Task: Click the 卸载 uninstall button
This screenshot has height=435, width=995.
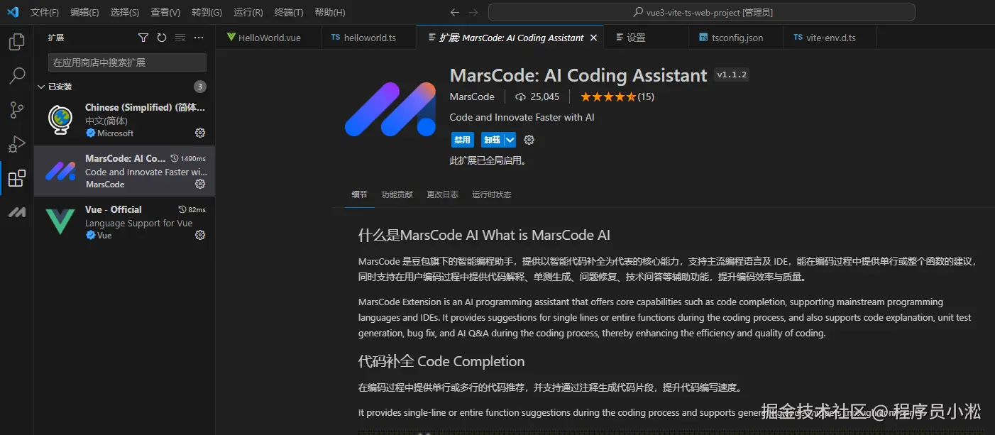Action: (491, 140)
